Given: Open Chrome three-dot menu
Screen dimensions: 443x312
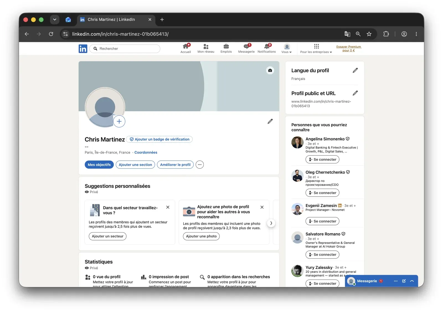Looking at the screenshot, I should [416, 34].
